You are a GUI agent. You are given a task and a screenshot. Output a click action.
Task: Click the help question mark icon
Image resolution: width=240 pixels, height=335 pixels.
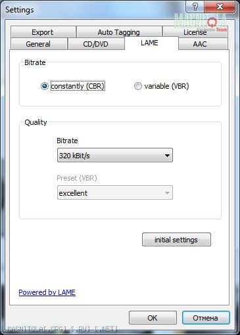(195, 7)
